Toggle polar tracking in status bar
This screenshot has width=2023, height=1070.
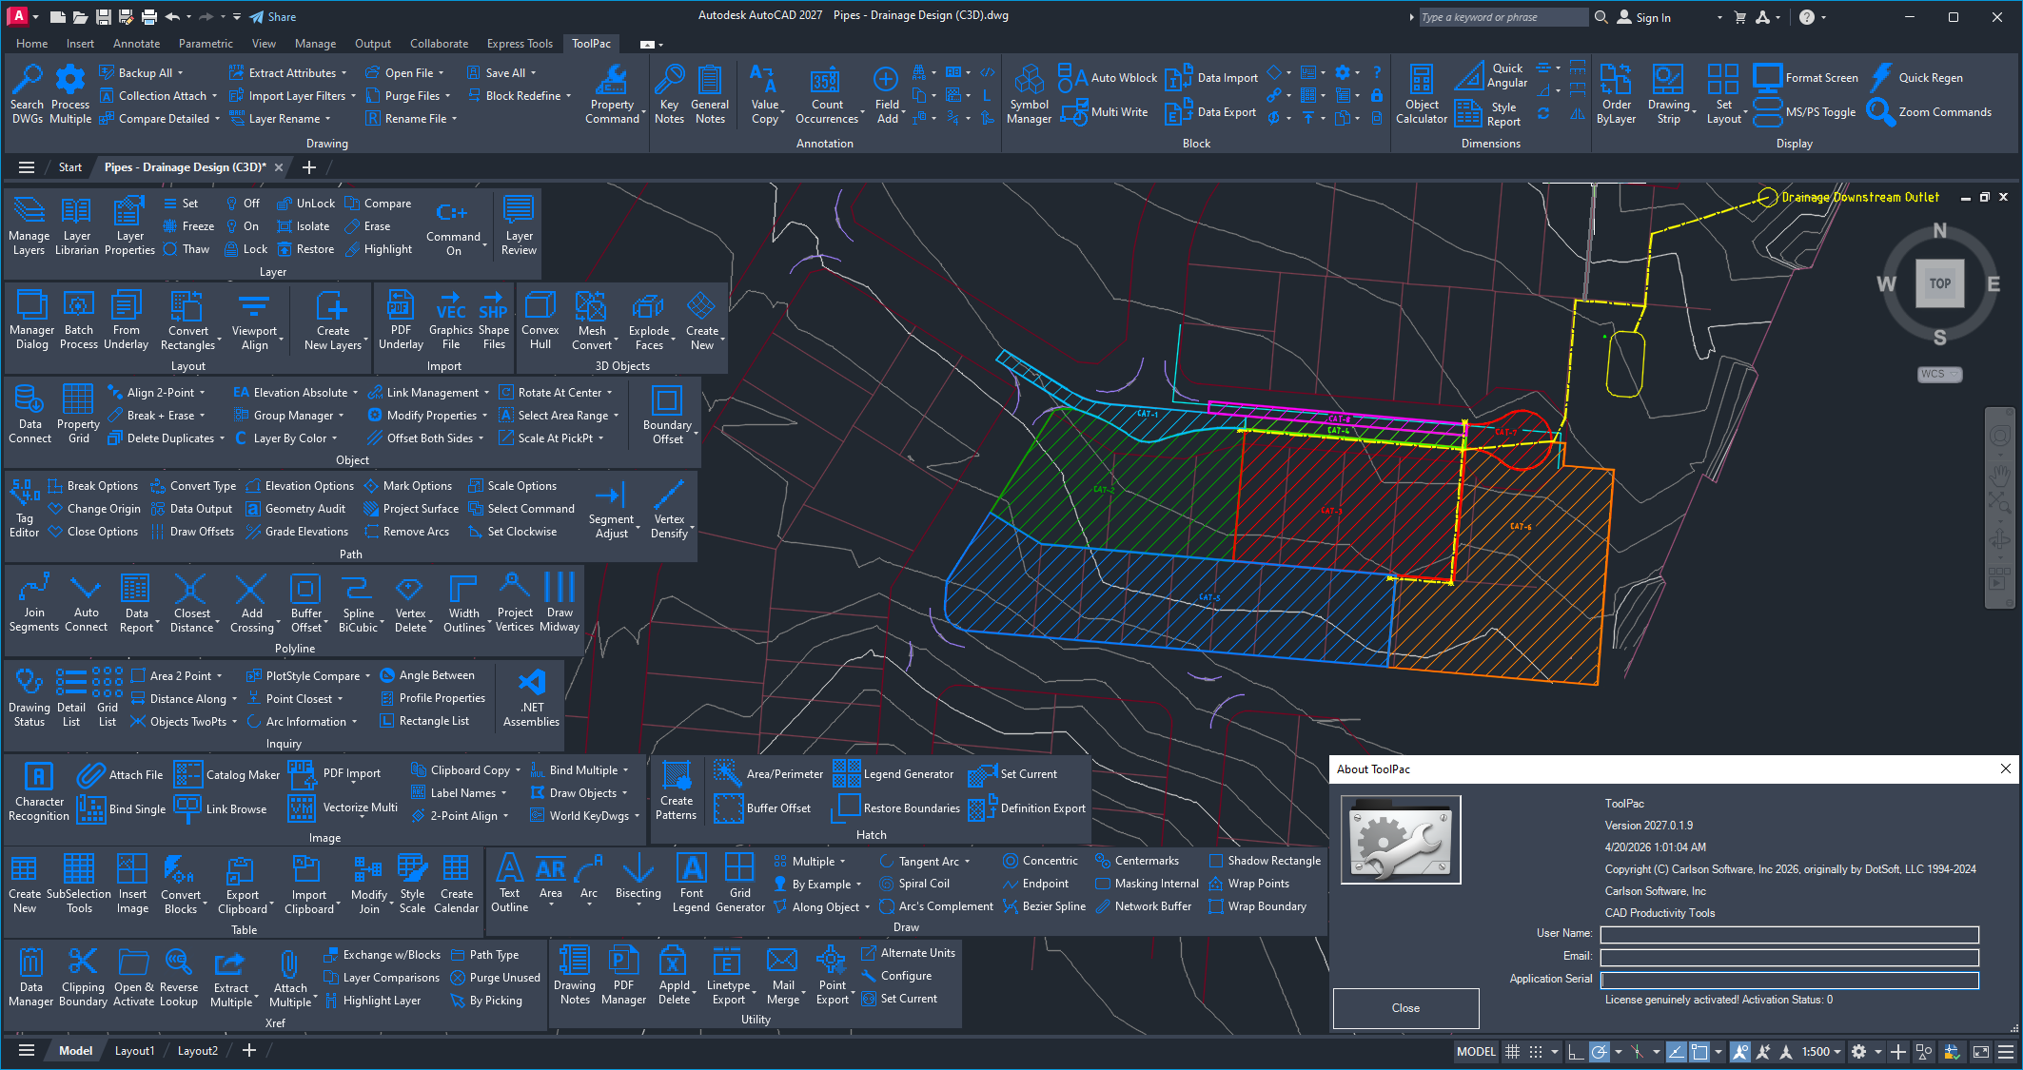[1599, 1051]
